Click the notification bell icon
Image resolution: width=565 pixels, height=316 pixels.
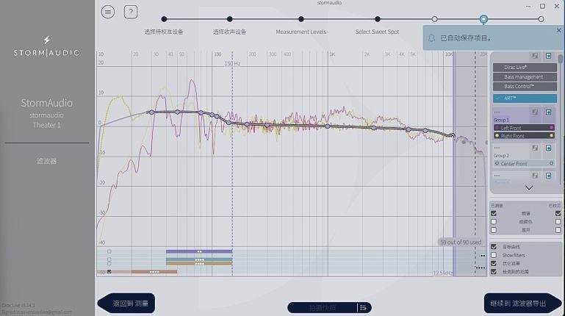(x=431, y=37)
